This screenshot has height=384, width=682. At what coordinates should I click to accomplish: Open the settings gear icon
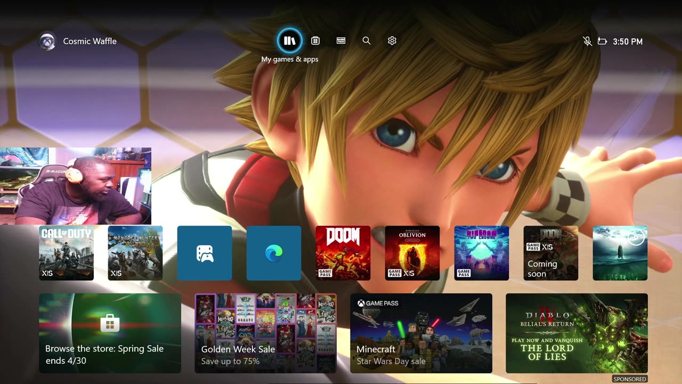392,41
